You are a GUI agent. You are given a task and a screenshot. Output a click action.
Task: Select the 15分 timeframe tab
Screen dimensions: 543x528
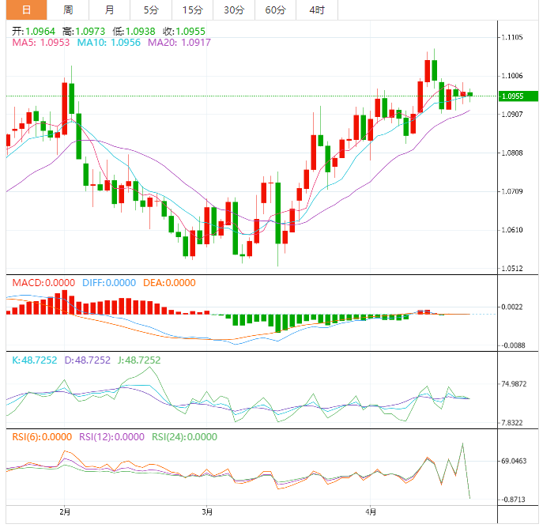[191, 10]
